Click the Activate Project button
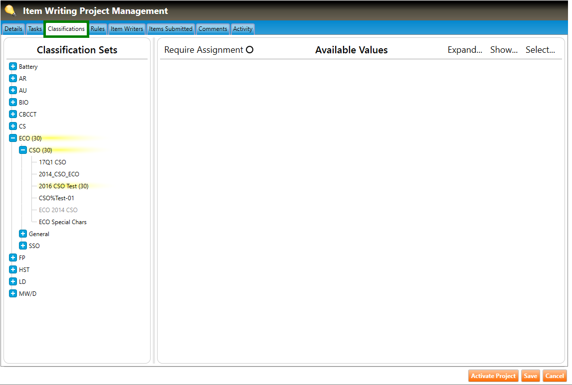This screenshot has height=385, width=572. (493, 376)
